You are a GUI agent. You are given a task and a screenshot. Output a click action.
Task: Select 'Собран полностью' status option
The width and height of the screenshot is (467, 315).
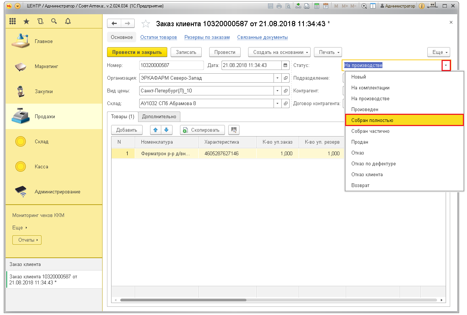404,120
